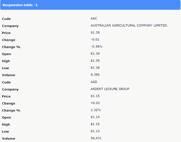
Task: Click the Volume label beside 56,431
Action: click(x=8, y=139)
